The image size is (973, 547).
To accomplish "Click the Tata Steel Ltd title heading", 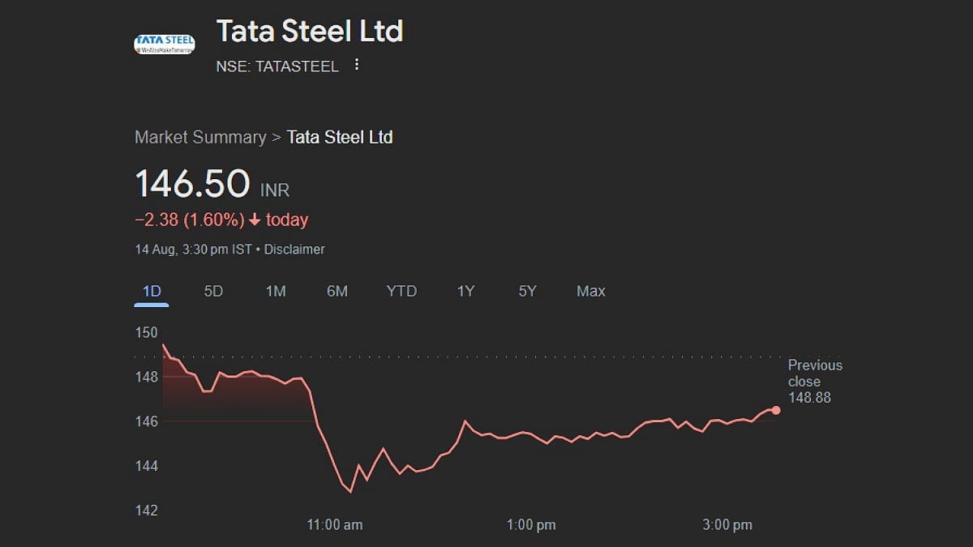I will 310,32.
